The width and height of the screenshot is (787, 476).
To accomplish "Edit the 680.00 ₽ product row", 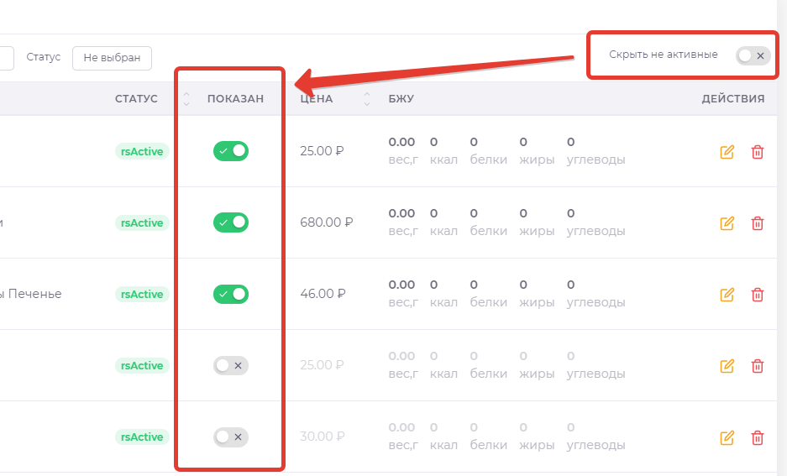I will pyautogui.click(x=727, y=223).
